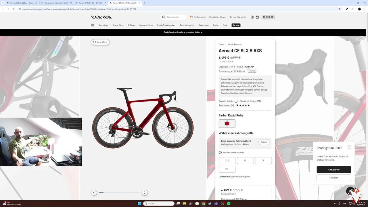Screen dimensions: 368x207
Task: Open Task View from taskbar
Action: (178, 204)
